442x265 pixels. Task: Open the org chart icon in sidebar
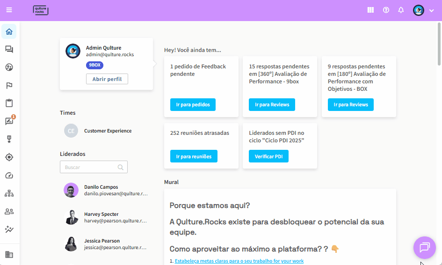[x=9, y=193]
